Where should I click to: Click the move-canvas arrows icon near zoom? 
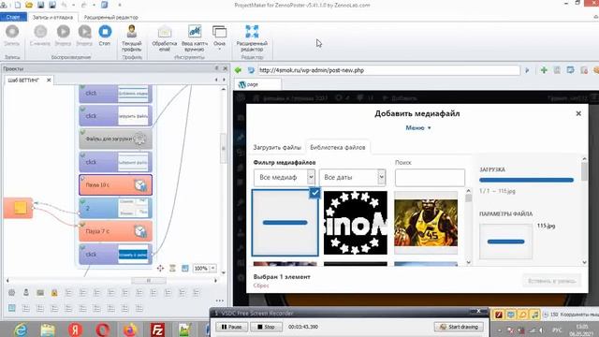(160, 269)
